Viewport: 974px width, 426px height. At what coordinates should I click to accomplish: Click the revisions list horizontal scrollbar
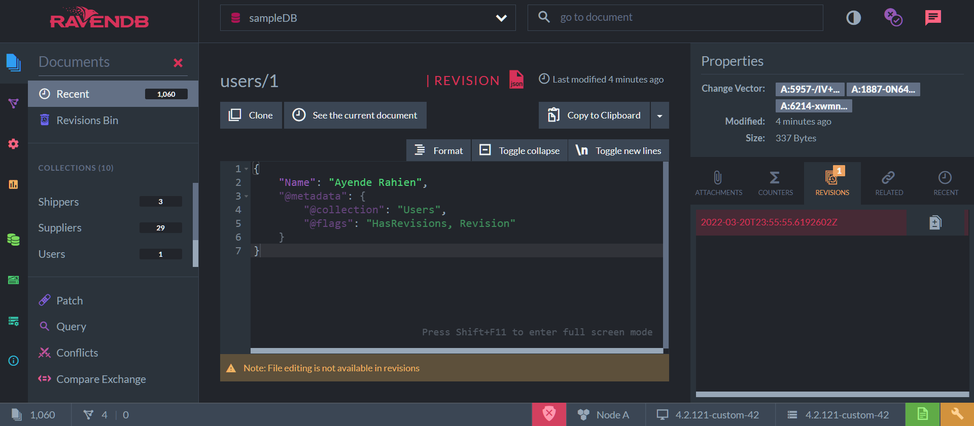click(832, 394)
